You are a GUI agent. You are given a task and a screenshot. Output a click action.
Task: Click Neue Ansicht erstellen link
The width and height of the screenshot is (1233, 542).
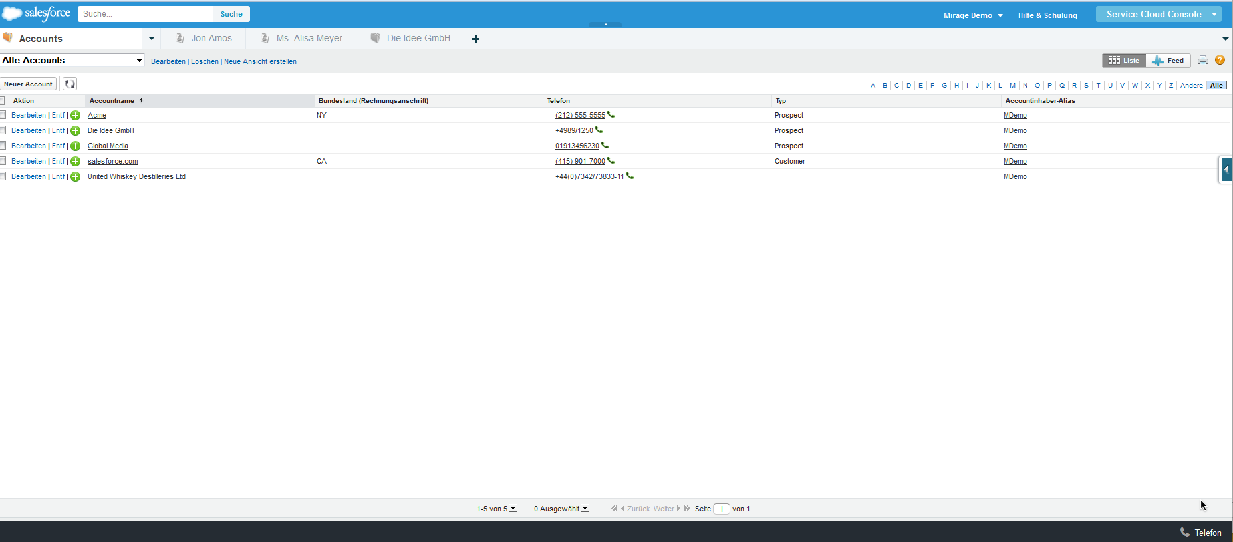(260, 61)
